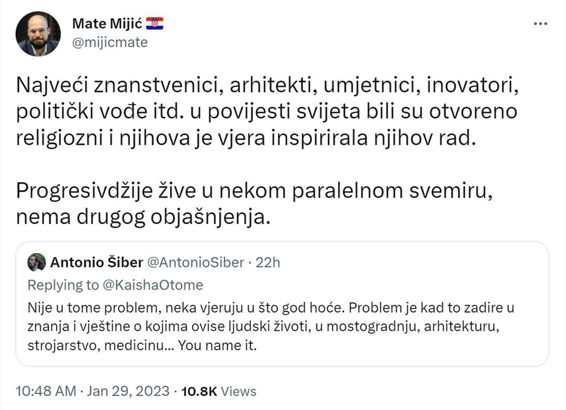Screen dimensions: 566x410
Task: Click Antonio Šiber's small profile picture
Action: [37, 262]
